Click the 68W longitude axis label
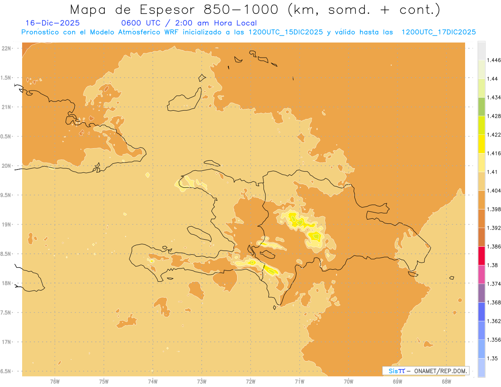This screenshot has width=501, height=387. 446,381
